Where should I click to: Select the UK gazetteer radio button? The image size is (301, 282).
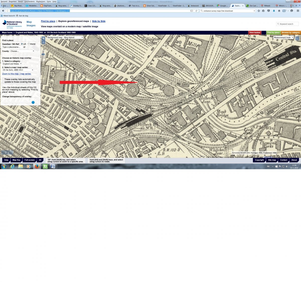[22, 44]
